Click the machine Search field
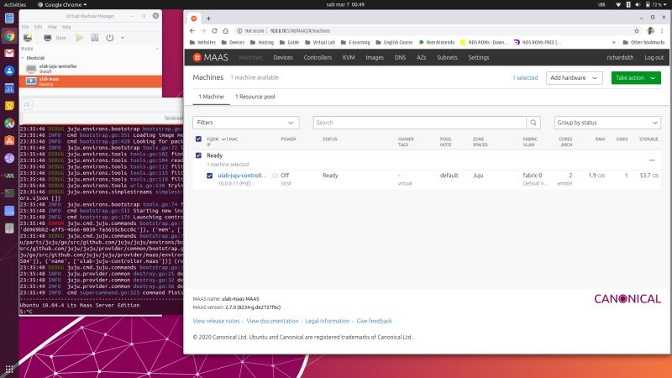 419,123
